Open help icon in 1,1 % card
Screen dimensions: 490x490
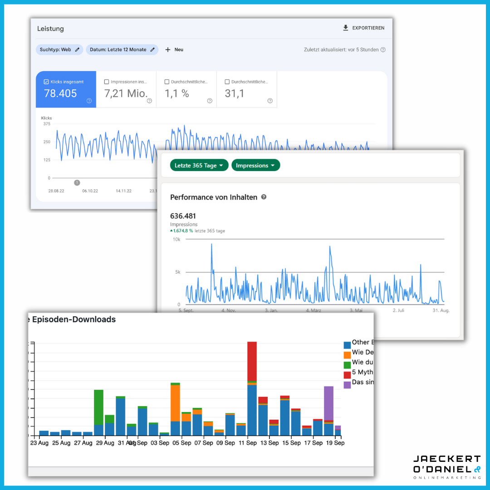pos(210,101)
